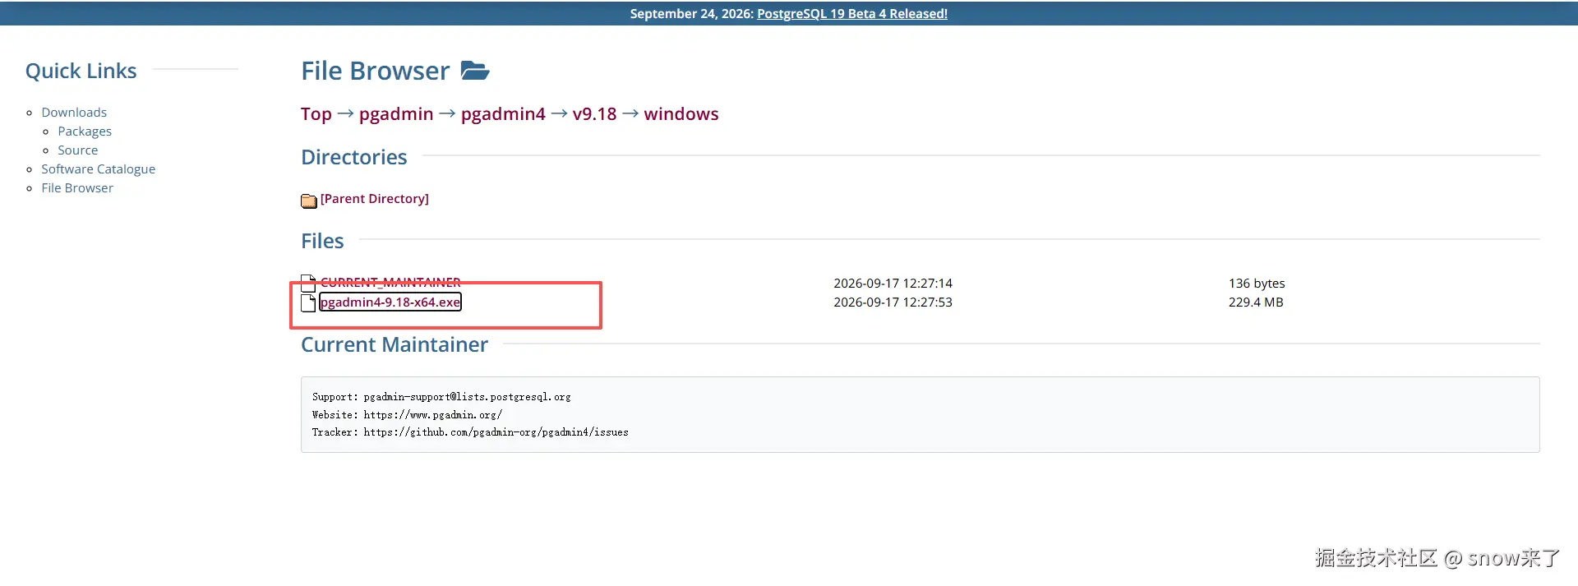This screenshot has width=1578, height=586.
Task: Navigate to v9.18 breadcrumb
Action: coord(594,114)
